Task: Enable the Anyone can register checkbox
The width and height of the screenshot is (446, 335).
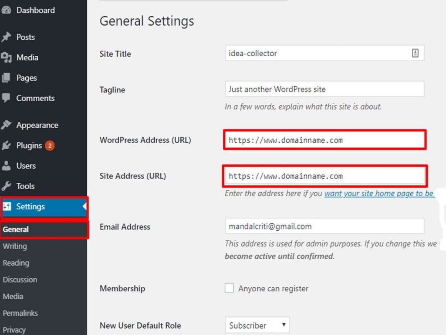Action: [229, 288]
